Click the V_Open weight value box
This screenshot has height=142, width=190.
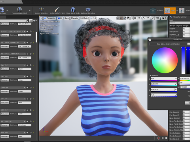point(186,29)
